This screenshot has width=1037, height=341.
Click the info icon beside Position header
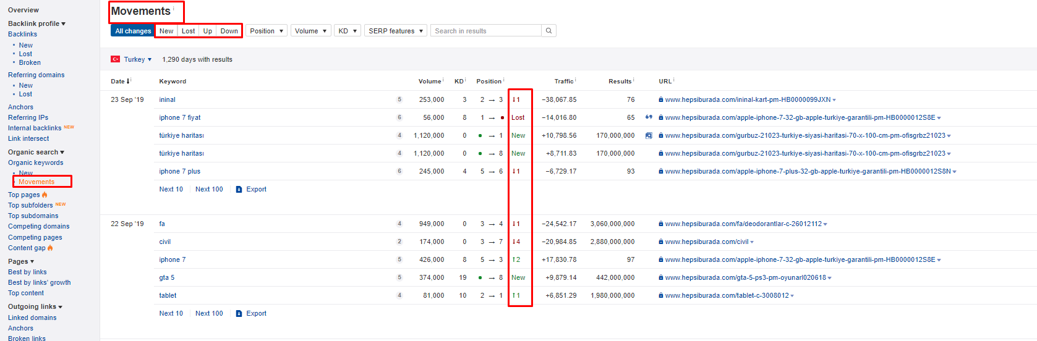tap(504, 80)
